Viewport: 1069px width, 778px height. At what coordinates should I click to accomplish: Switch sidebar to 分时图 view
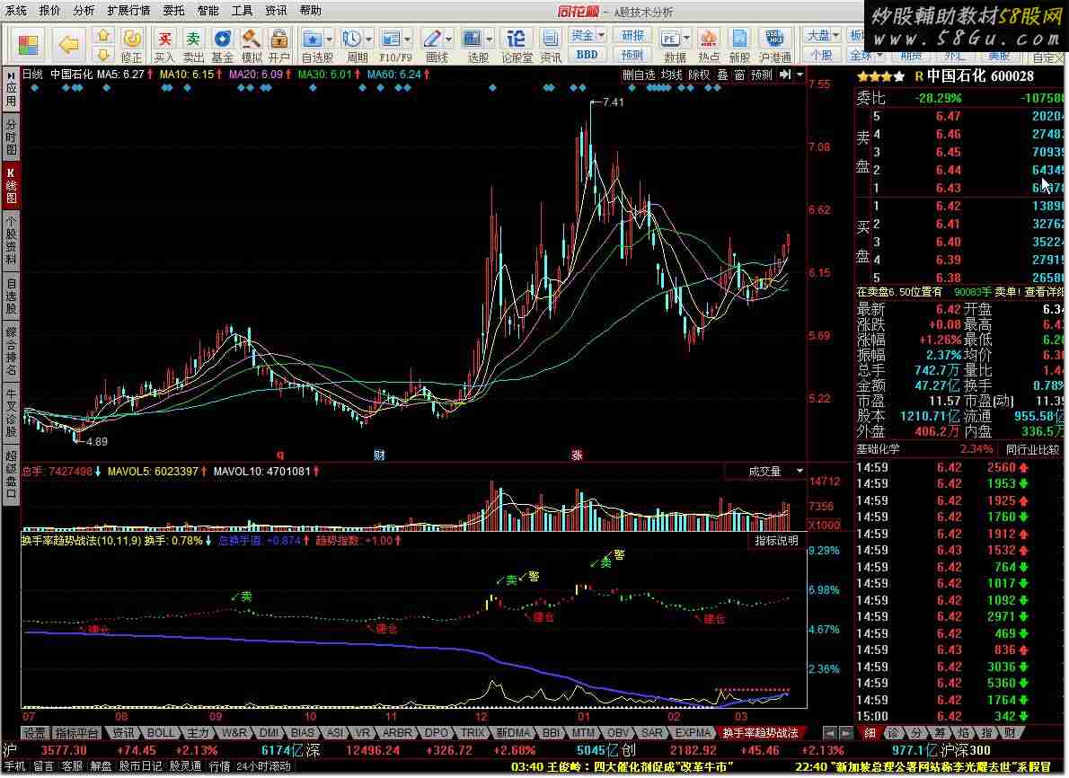click(x=11, y=137)
